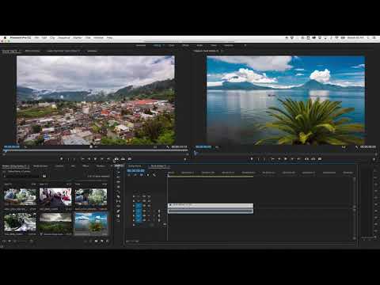Screen dimensions: 380x285
Task: Click Extract button in Program monitor
Action: coord(313,159)
